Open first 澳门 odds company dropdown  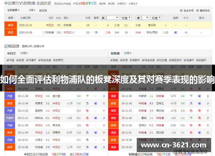tap(110, 18)
